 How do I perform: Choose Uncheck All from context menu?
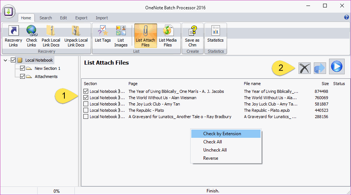226,150
